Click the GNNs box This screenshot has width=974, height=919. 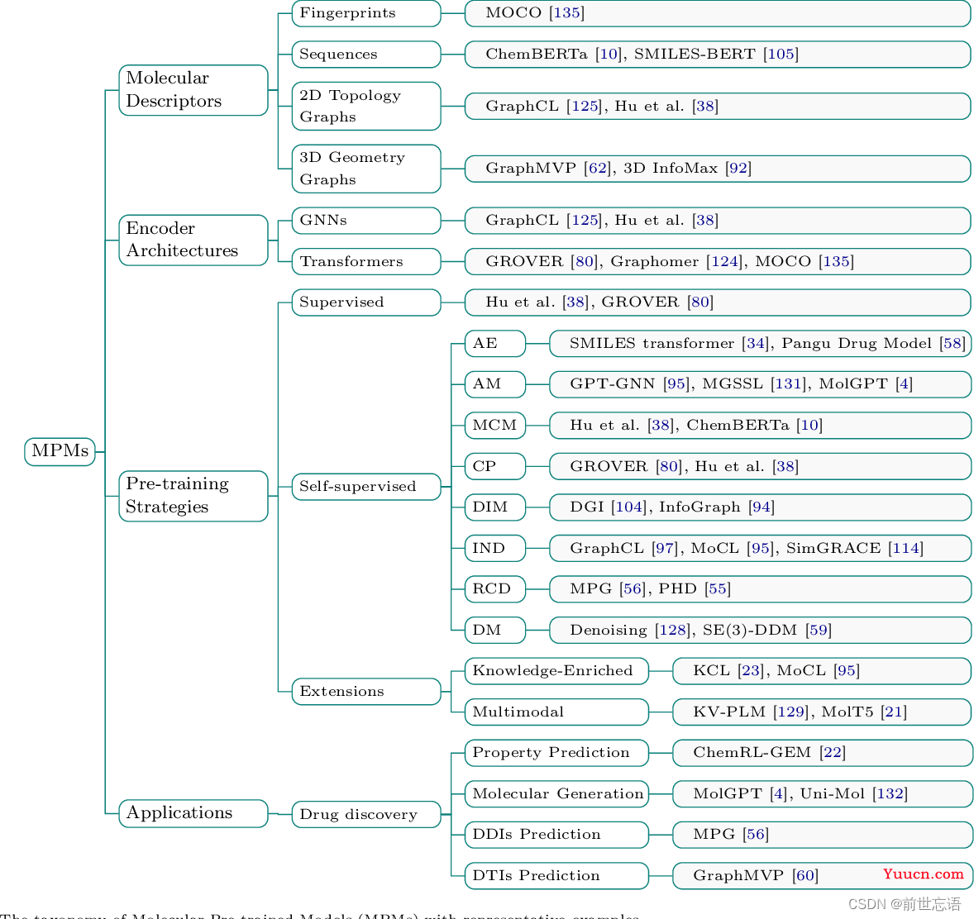click(366, 221)
